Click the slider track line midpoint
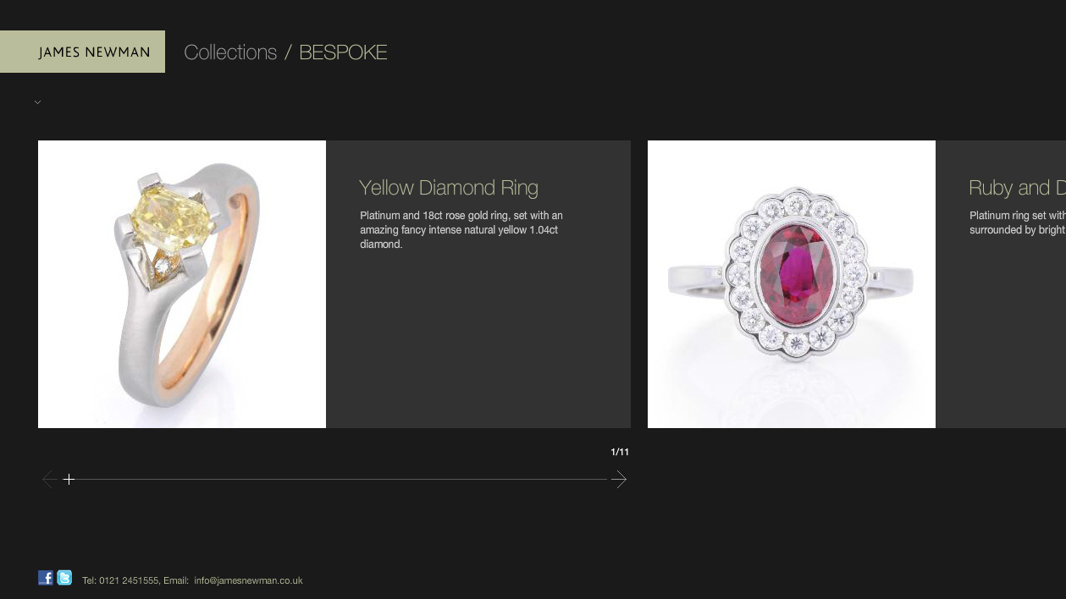This screenshot has height=599, width=1066. tap(340, 480)
